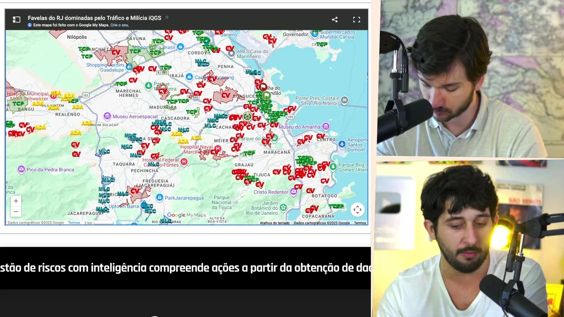Click the 'PENHA' neighborhood label
Image resolution: width=564 pixels, height=317 pixels.
tap(226, 67)
